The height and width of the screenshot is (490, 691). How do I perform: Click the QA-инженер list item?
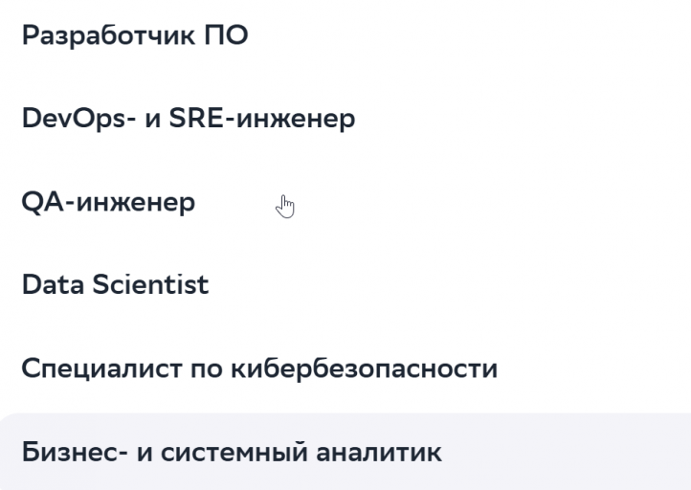(345, 202)
